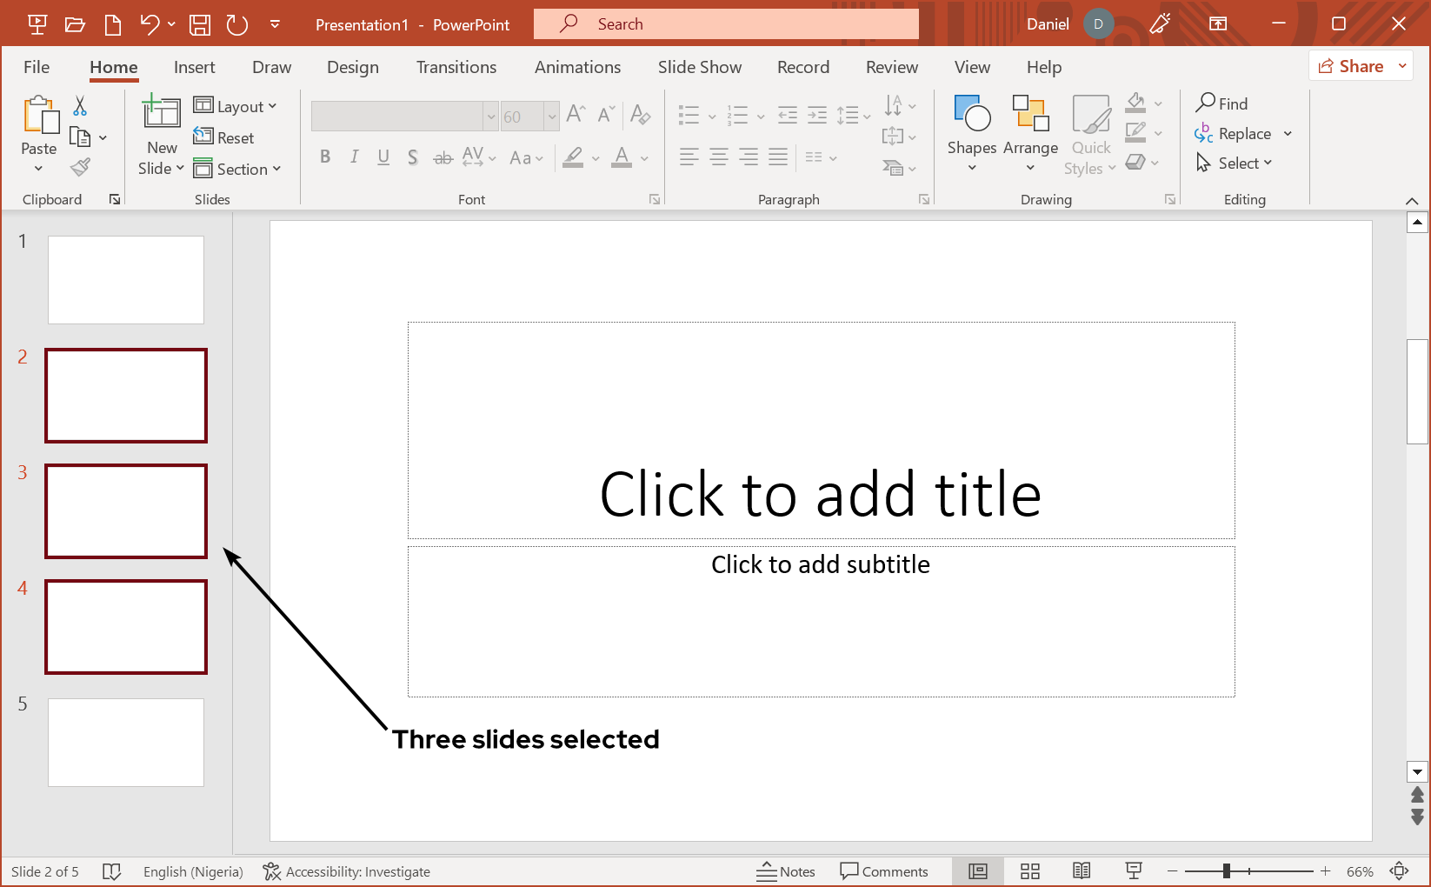Click the Share button

[1360, 65]
